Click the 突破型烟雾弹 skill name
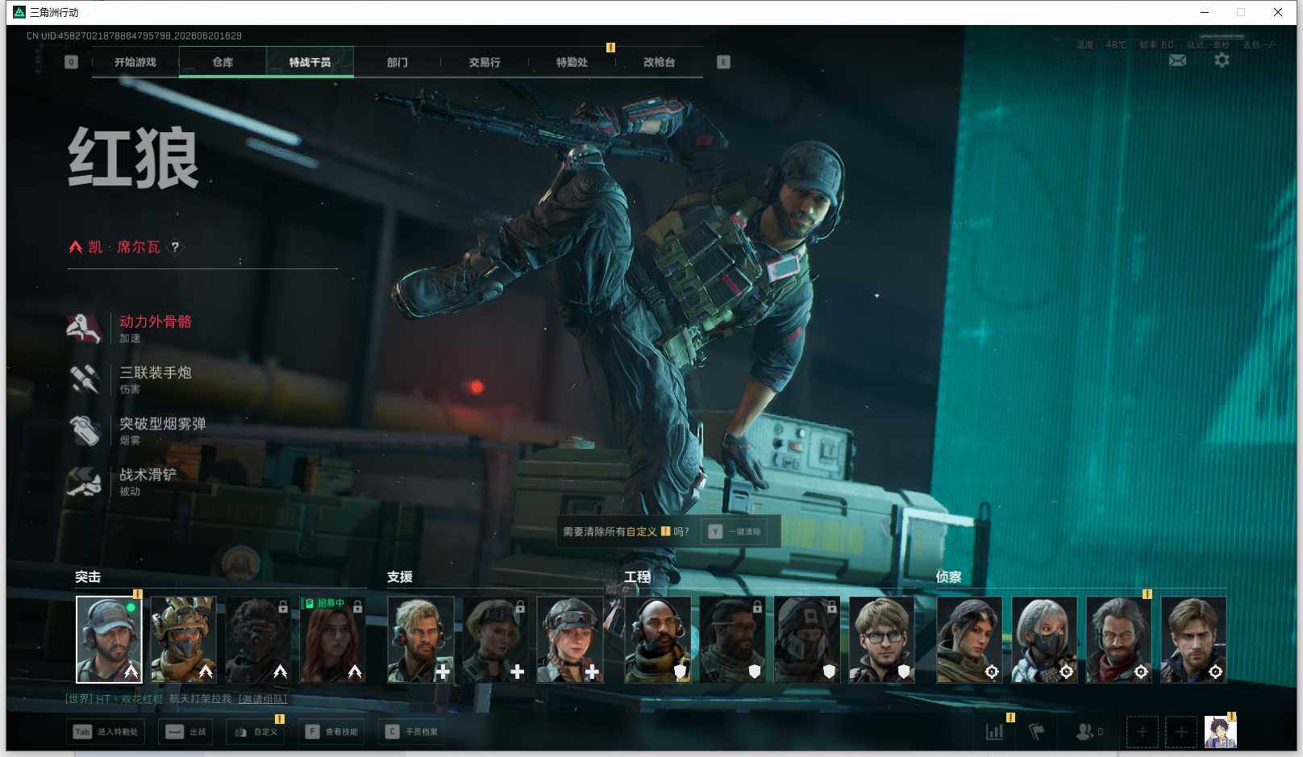Viewport: 1303px width, 757px height. 163,424
